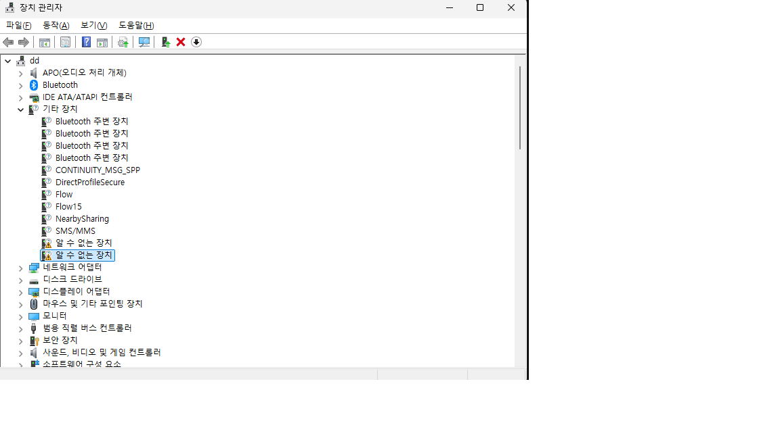
Task: Collapse the 기타 장치 category
Action: coord(20,109)
